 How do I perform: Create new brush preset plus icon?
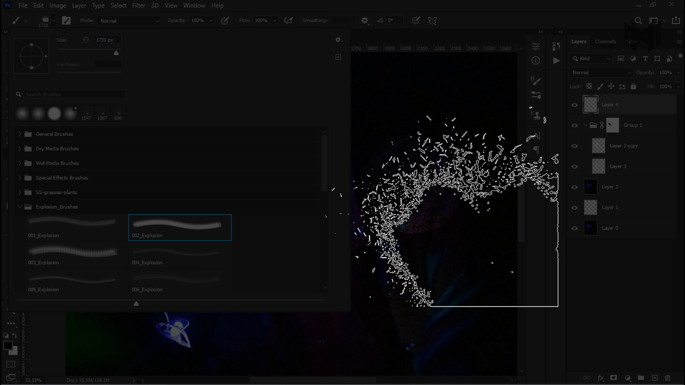338,57
